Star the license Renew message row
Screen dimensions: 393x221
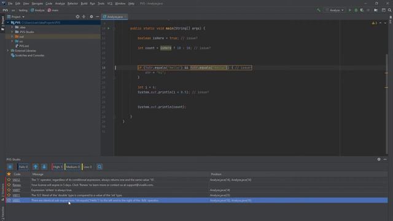coord(9,185)
